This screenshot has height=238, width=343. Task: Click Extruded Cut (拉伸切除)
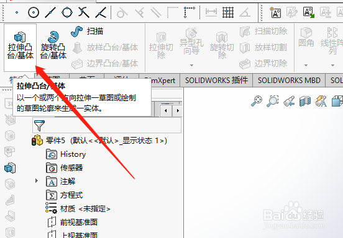coord(161,46)
